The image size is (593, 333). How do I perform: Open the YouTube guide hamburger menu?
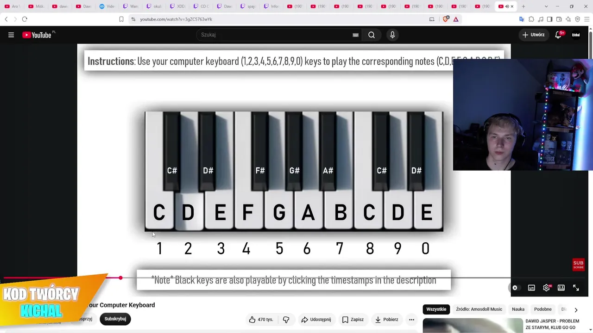point(11,35)
